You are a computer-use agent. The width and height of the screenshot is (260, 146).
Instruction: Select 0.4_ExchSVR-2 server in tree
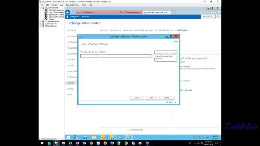click(x=54, y=17)
